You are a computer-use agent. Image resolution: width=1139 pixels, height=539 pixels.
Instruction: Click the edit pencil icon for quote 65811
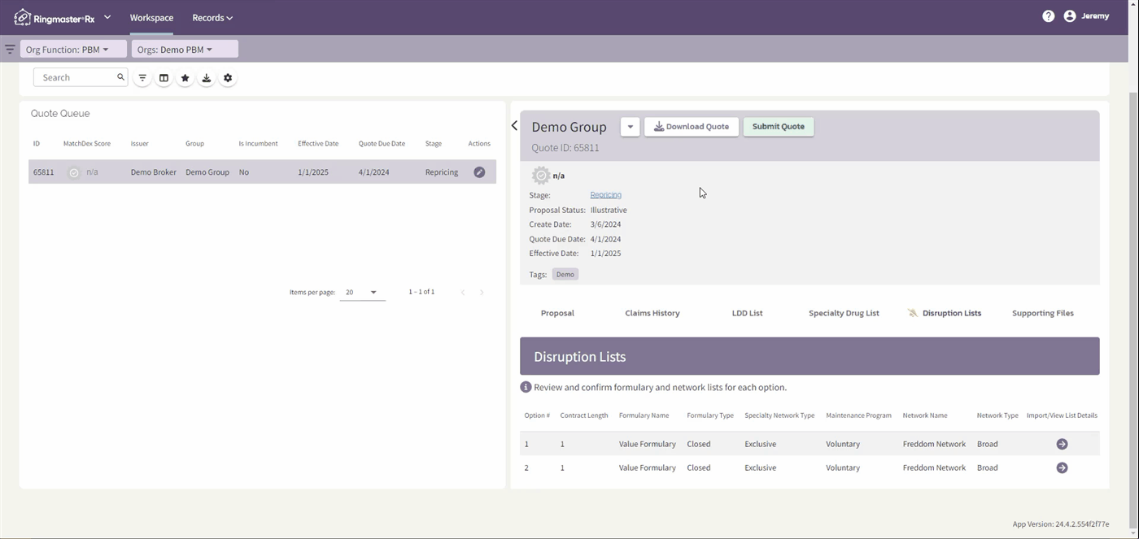click(x=479, y=172)
